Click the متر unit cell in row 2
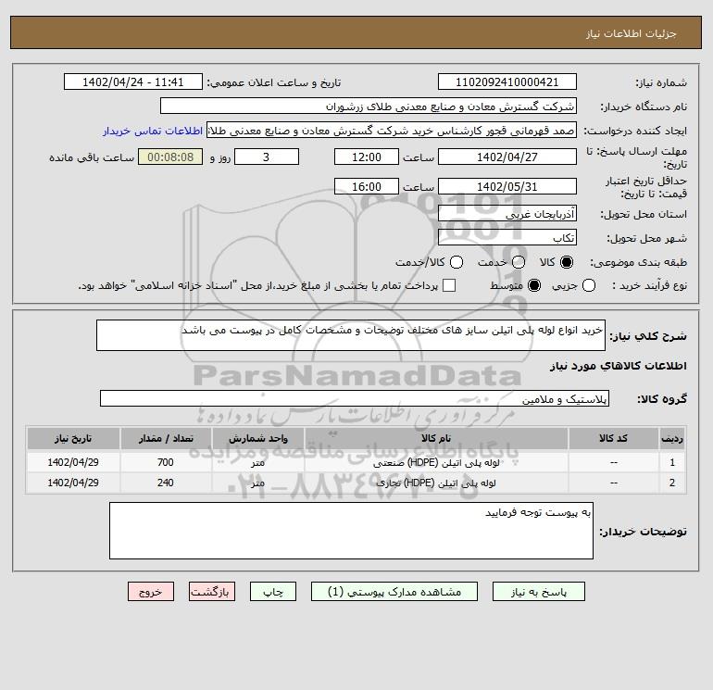 257,483
